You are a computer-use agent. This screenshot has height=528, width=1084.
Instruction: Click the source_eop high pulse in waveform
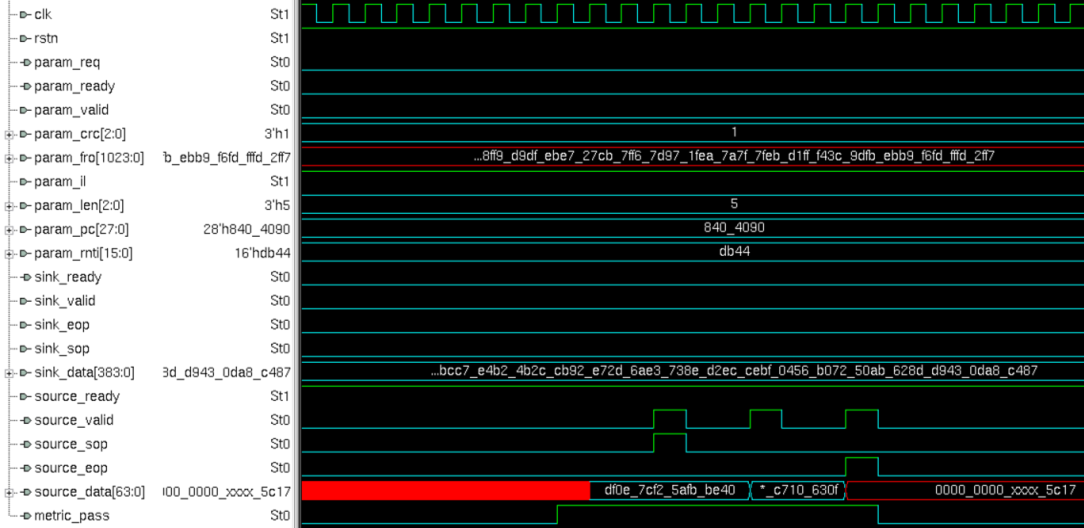[861, 466]
